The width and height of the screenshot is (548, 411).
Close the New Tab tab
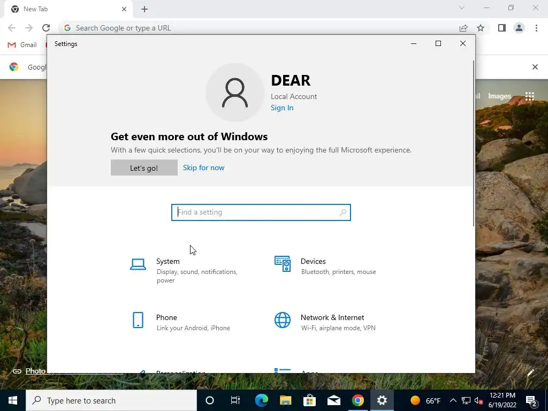click(124, 9)
